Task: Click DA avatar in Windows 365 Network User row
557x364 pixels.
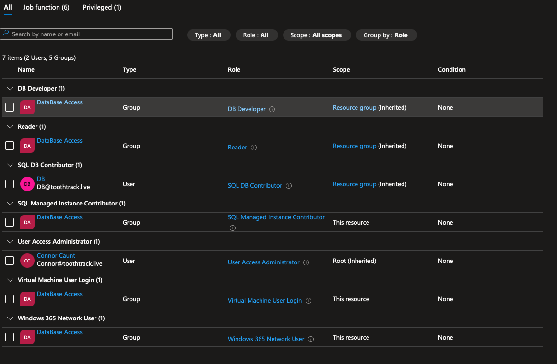Action: pos(27,337)
